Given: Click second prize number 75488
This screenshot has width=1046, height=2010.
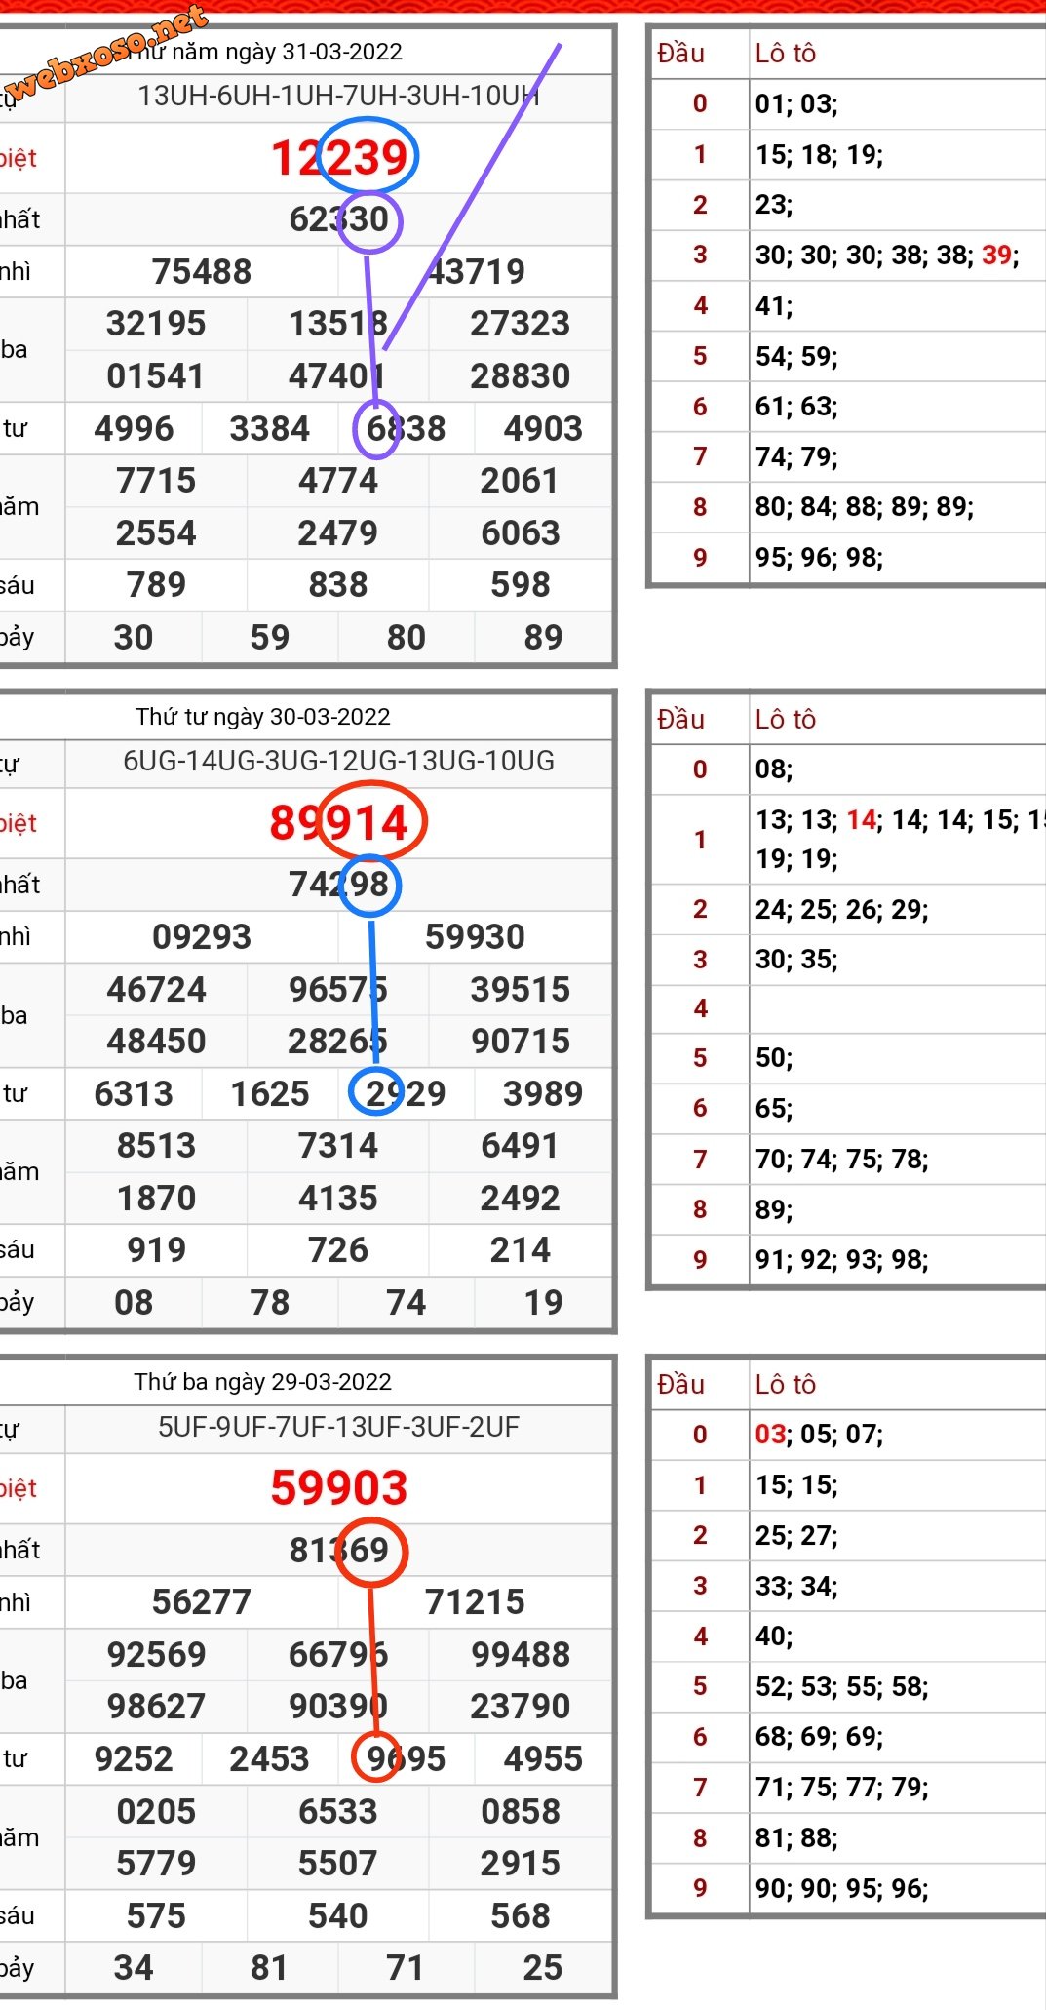Looking at the screenshot, I should click(x=202, y=271).
